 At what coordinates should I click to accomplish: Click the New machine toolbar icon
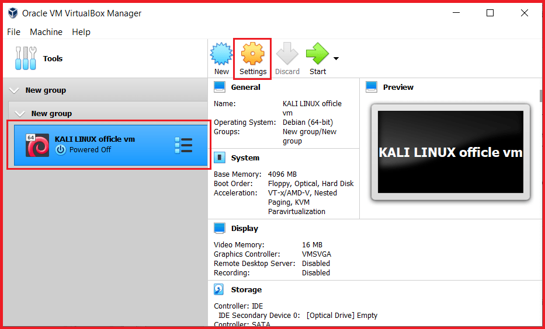(x=221, y=54)
